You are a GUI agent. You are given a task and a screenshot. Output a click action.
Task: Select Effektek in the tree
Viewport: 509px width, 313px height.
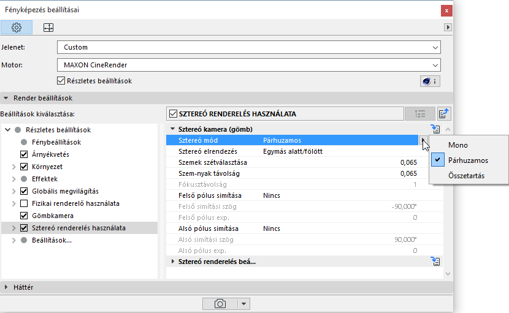(x=45, y=179)
